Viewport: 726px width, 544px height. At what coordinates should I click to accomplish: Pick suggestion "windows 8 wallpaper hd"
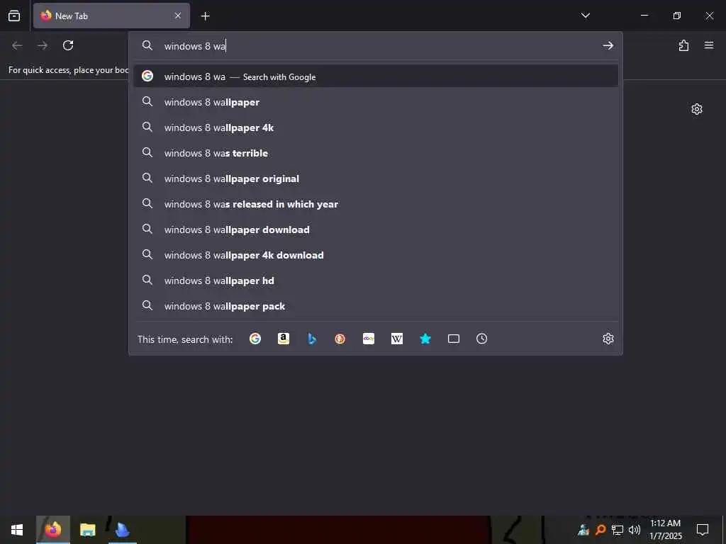pos(376,280)
